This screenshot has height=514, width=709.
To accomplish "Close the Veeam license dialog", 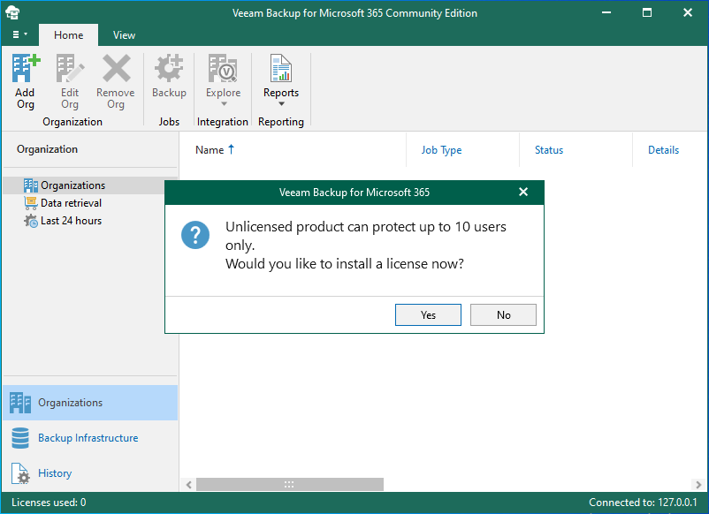I will point(523,192).
